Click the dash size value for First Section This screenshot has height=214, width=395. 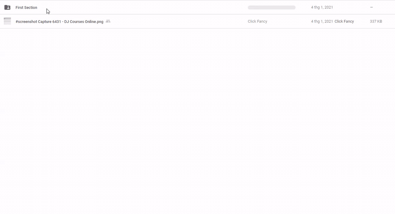coord(371,7)
